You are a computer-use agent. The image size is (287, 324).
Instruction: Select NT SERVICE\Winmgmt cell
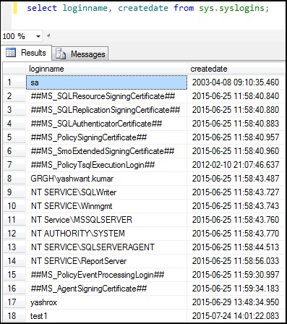pos(106,206)
